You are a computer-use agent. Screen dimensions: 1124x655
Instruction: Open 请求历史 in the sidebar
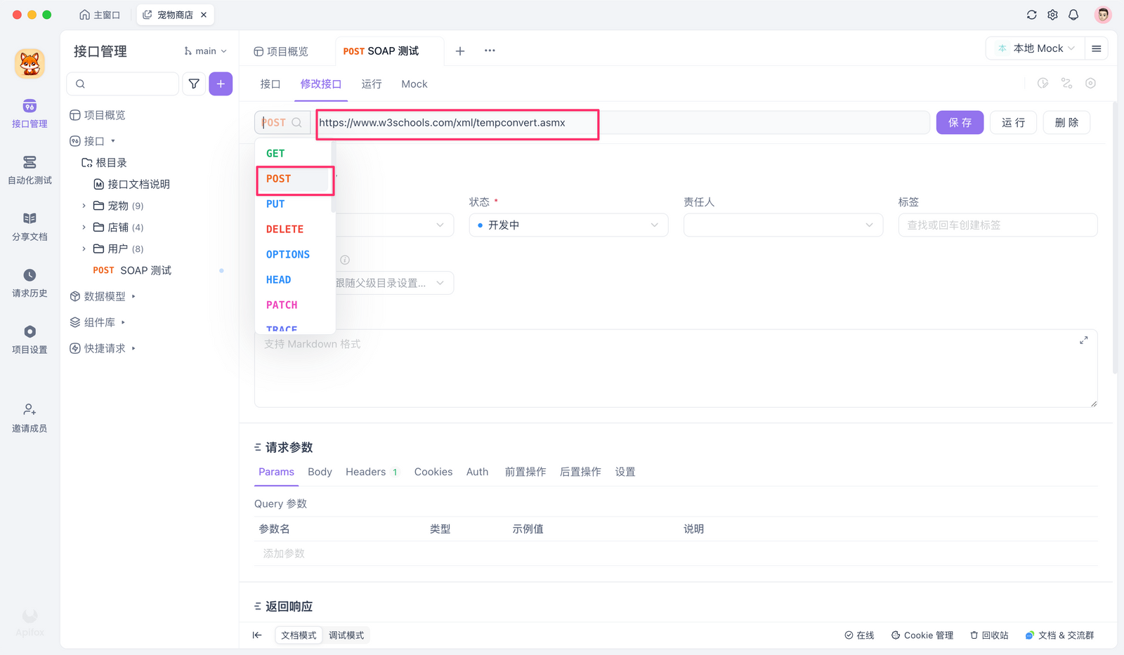30,283
